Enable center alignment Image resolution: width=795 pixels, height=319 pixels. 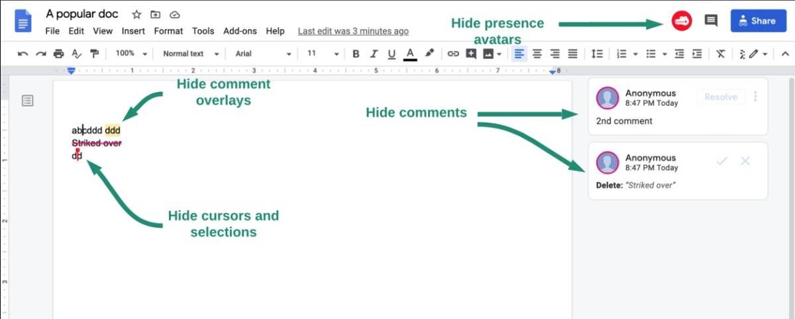point(537,54)
